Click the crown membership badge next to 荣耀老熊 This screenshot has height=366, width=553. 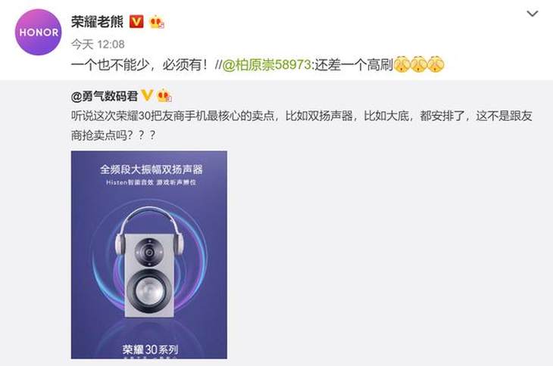(x=157, y=22)
